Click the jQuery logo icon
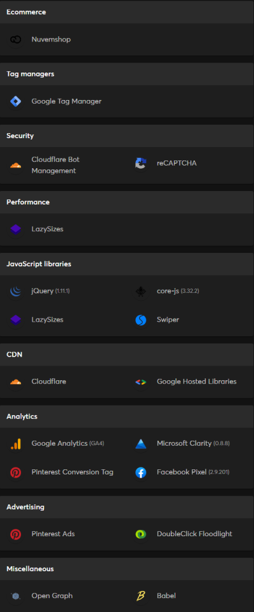Screen dimensions: 254x612 pyautogui.click(x=16, y=291)
